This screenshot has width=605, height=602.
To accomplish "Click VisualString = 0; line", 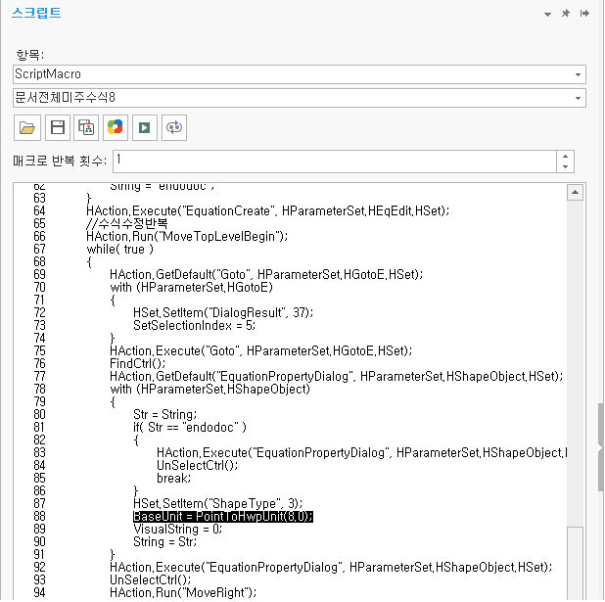I will [x=177, y=529].
